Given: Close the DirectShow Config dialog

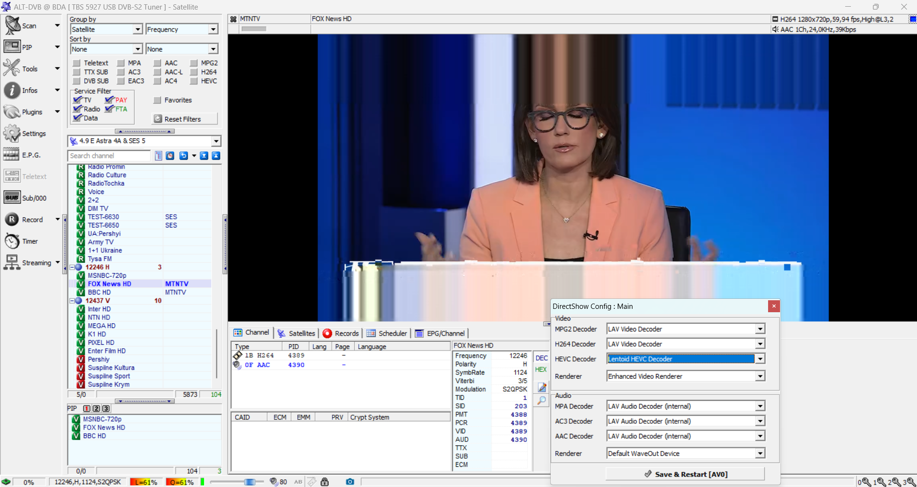Looking at the screenshot, I should (774, 306).
